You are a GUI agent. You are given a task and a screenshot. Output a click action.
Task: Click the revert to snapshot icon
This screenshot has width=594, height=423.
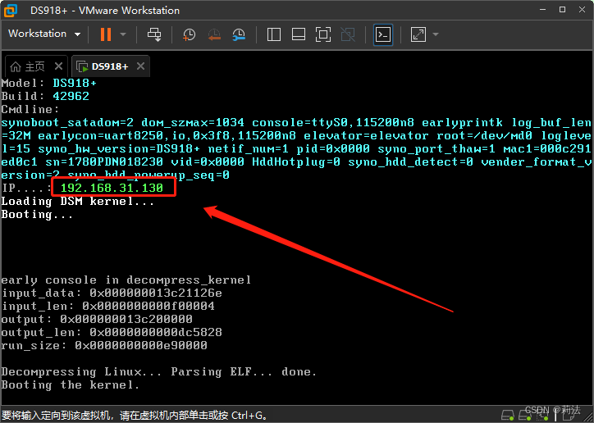pos(214,34)
